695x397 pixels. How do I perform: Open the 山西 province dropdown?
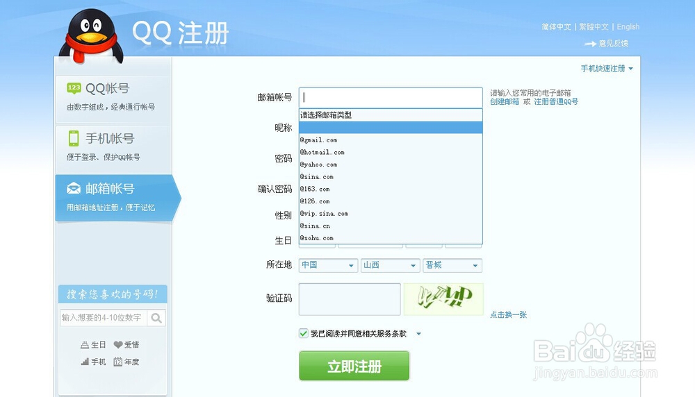click(x=390, y=265)
